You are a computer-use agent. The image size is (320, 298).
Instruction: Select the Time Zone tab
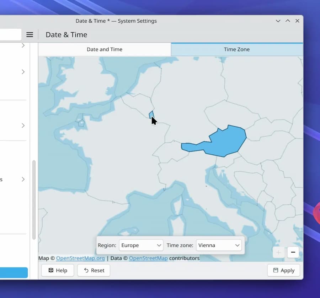click(237, 49)
